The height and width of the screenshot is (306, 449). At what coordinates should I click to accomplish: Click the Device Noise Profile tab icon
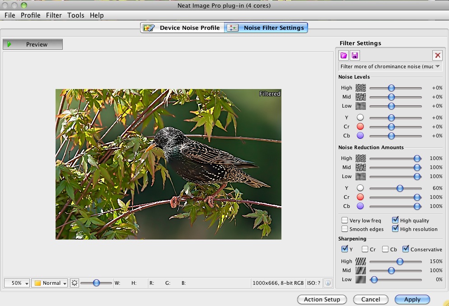(149, 28)
